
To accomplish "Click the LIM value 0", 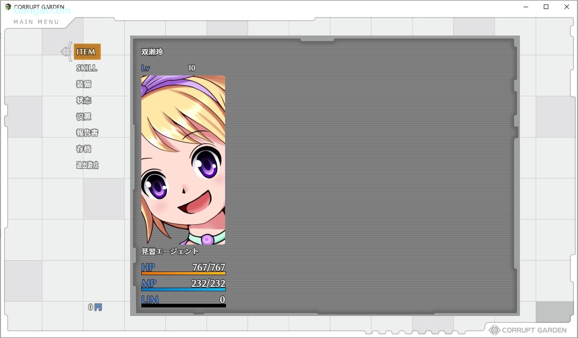I will (x=222, y=299).
